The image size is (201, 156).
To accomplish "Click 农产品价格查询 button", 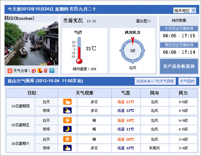I will (179, 66).
